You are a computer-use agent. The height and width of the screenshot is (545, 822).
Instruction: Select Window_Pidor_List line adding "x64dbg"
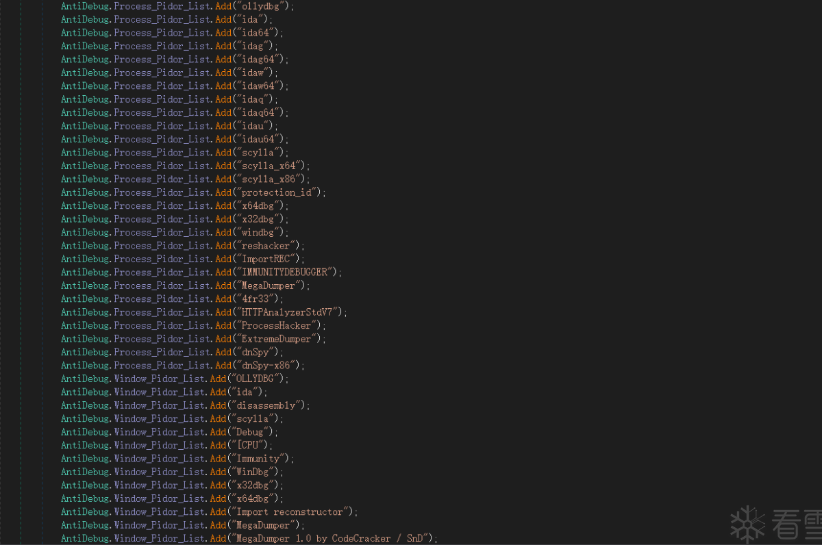173,500
